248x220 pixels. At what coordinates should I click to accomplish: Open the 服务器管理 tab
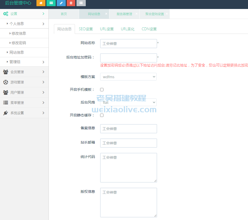click(124, 14)
